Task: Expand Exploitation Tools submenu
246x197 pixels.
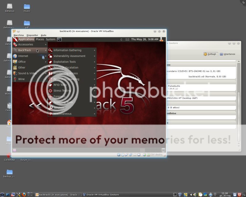Action: click(x=72, y=62)
